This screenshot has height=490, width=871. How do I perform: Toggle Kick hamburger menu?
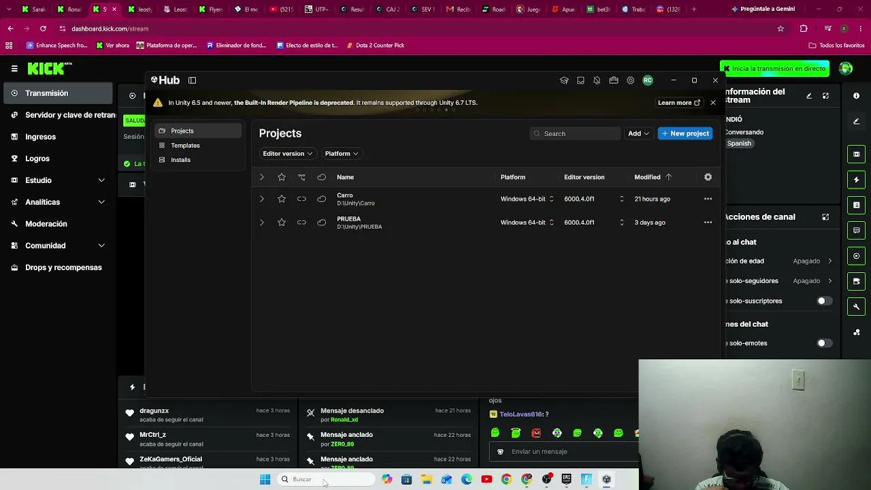[14, 69]
